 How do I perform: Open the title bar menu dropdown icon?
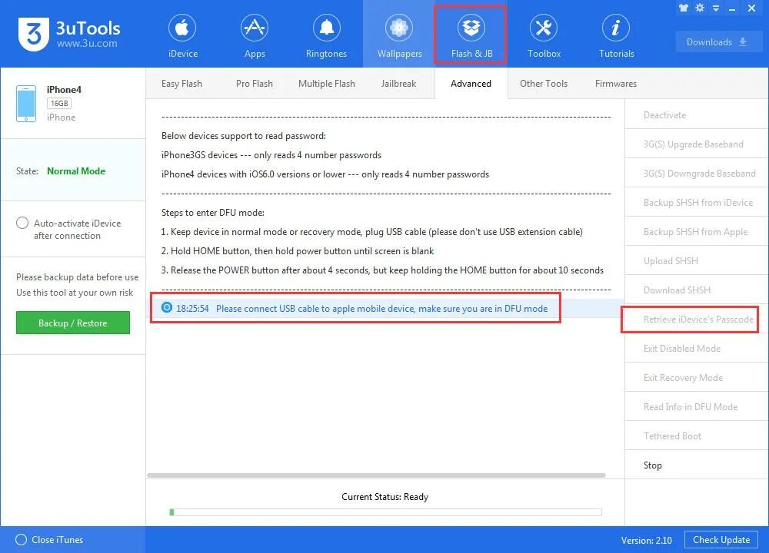click(716, 8)
